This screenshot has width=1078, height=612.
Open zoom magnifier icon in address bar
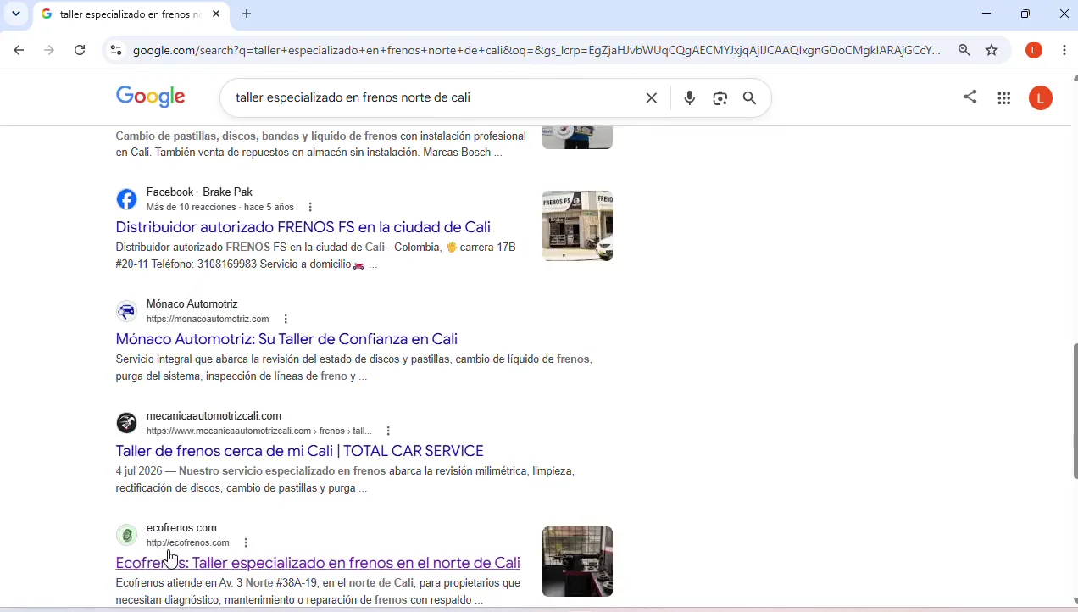point(964,50)
